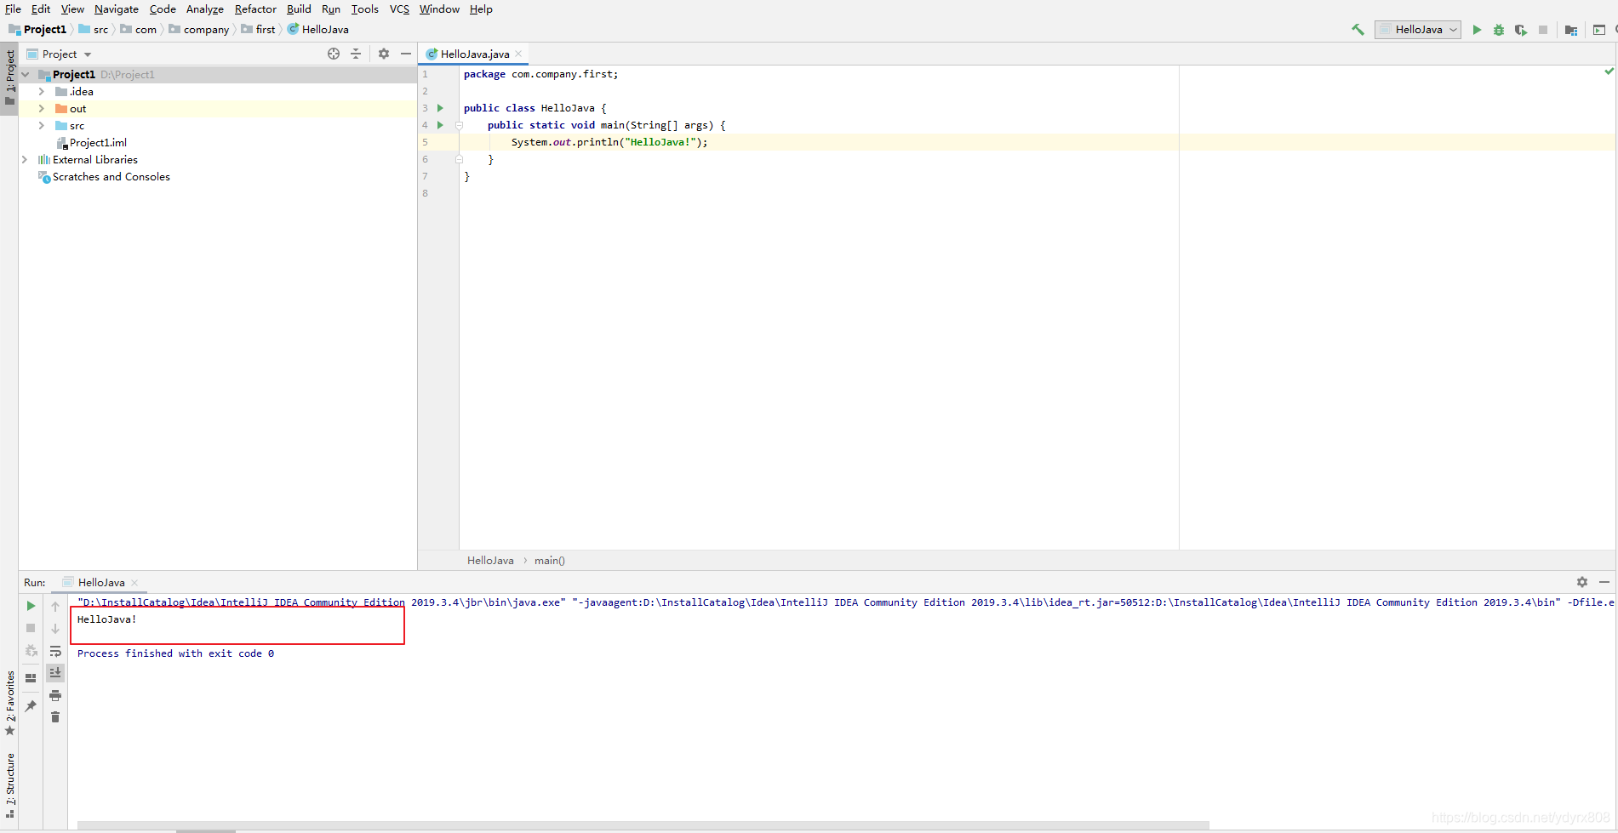Close the HelloJava run tab
This screenshot has width=1618, height=833.
click(x=134, y=583)
